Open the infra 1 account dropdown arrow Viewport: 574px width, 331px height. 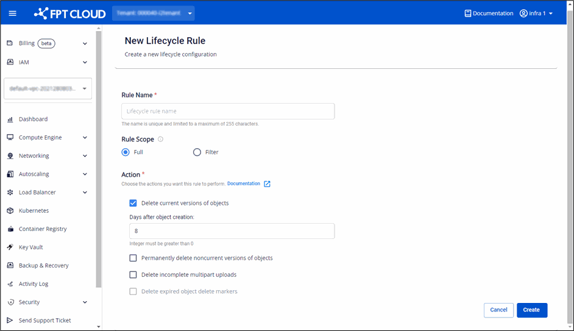(551, 13)
